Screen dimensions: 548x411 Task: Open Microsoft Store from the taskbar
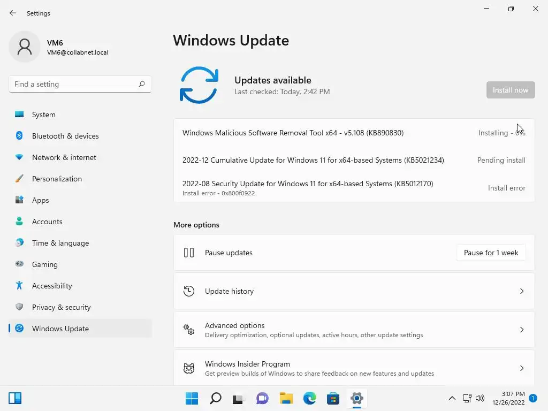click(x=333, y=398)
